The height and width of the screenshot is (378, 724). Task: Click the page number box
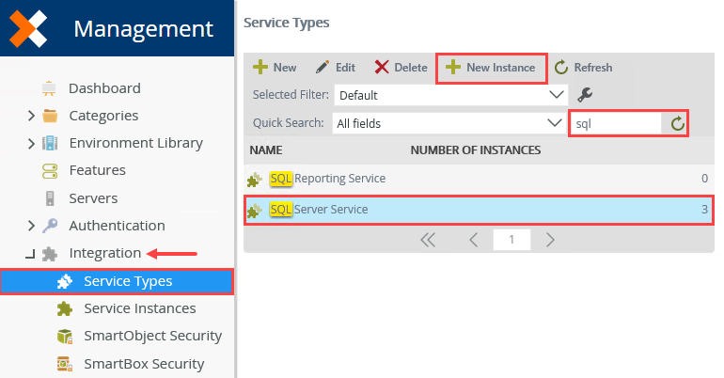tap(512, 240)
